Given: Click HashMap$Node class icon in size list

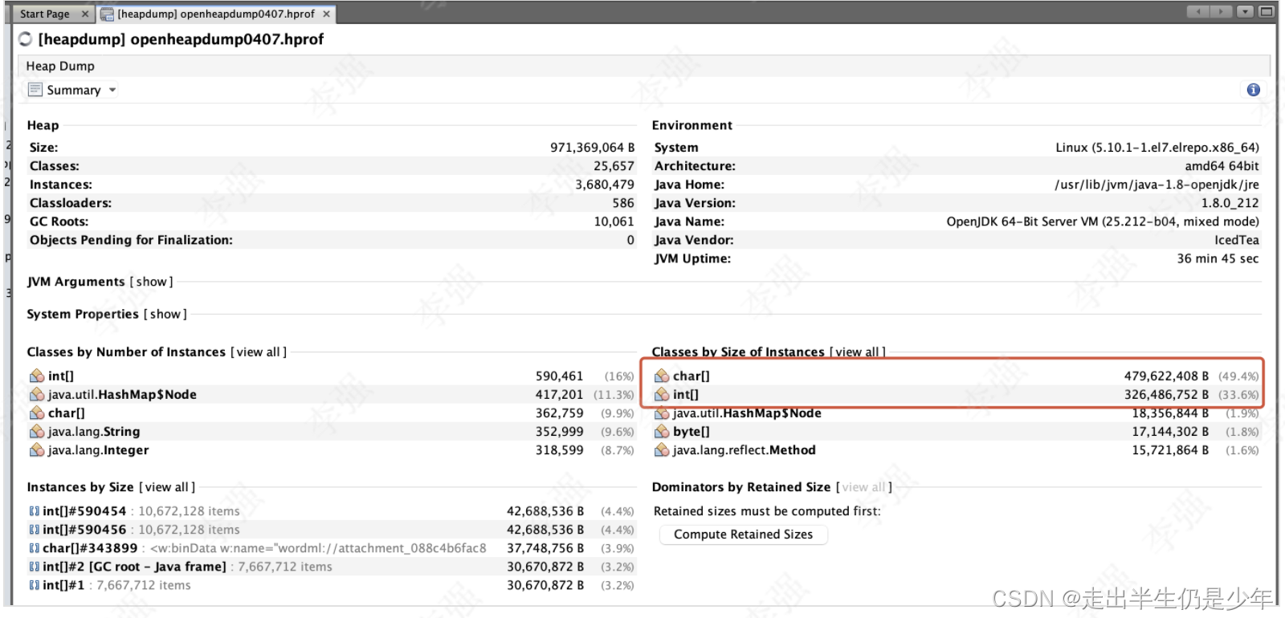Looking at the screenshot, I should click(662, 413).
